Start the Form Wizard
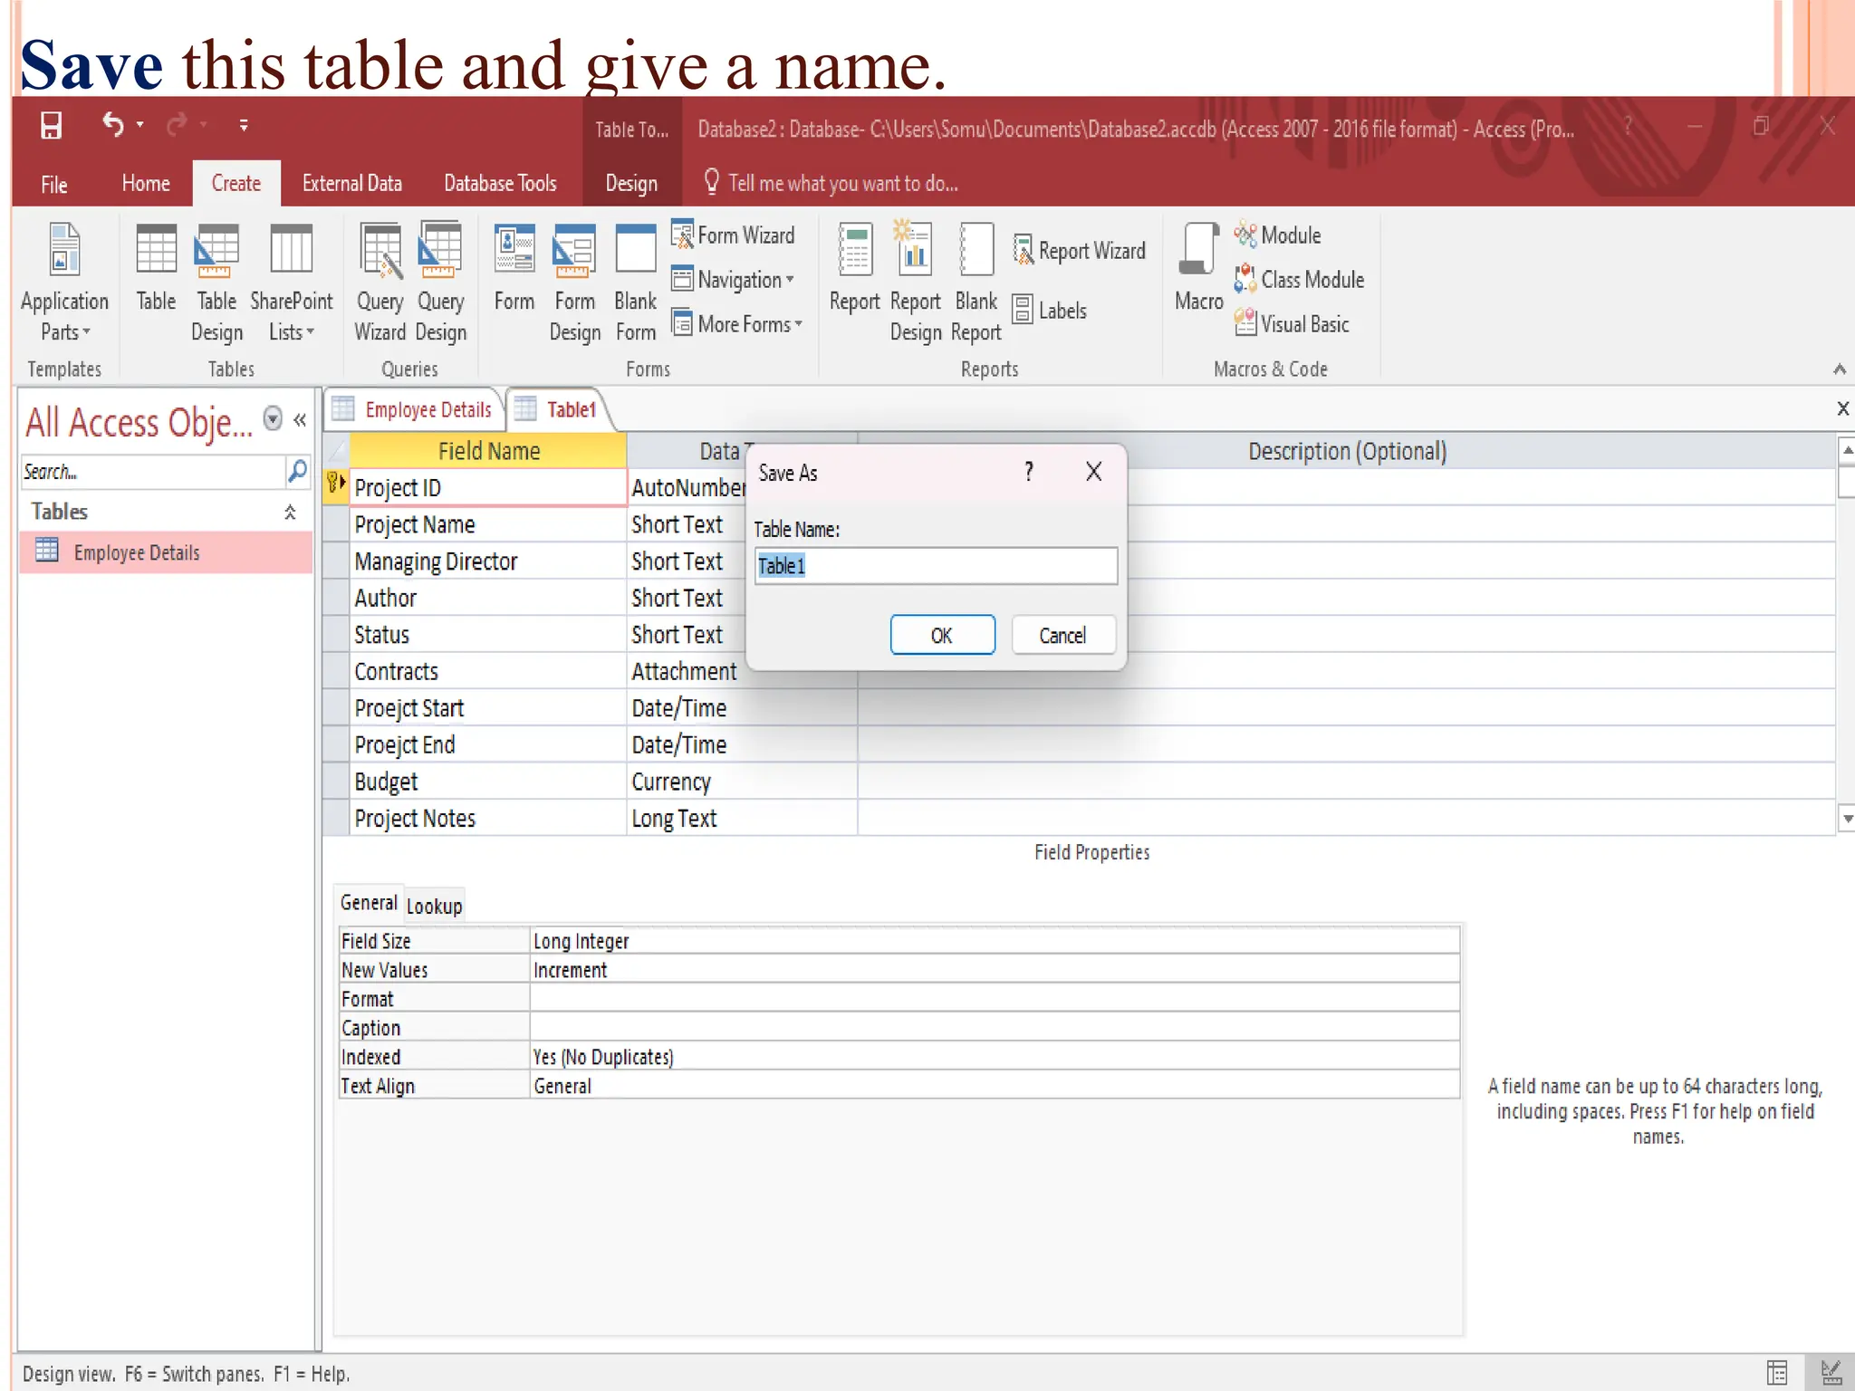 734,235
